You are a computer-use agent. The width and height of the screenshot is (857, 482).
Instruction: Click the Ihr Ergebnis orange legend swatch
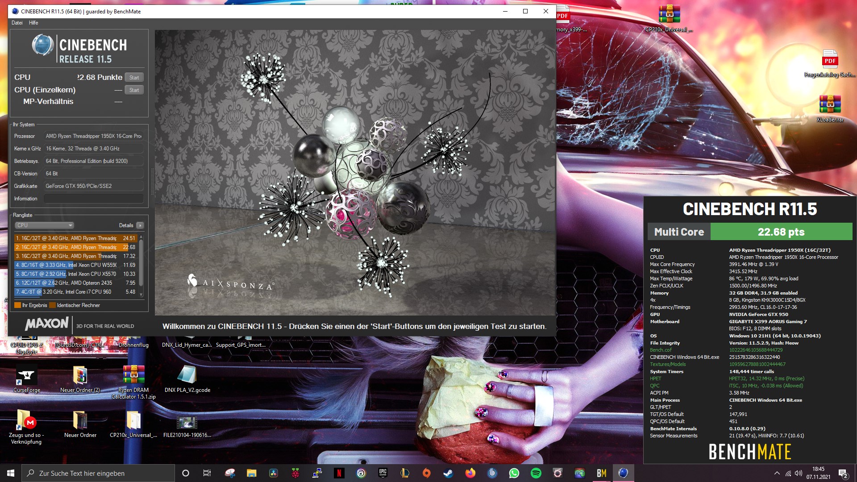18,305
